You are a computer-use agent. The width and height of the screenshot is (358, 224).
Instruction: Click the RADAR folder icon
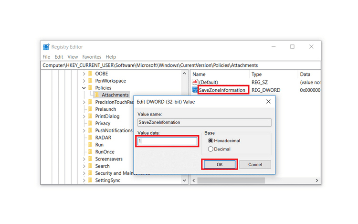[x=91, y=138]
